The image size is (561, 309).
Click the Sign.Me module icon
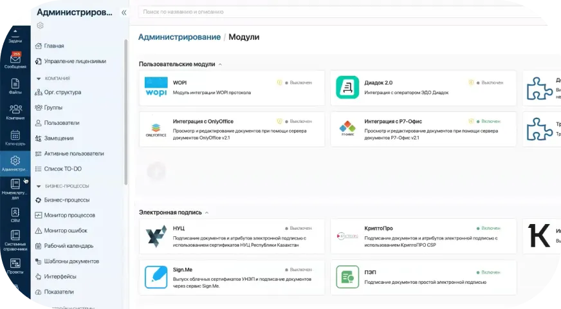(156, 277)
